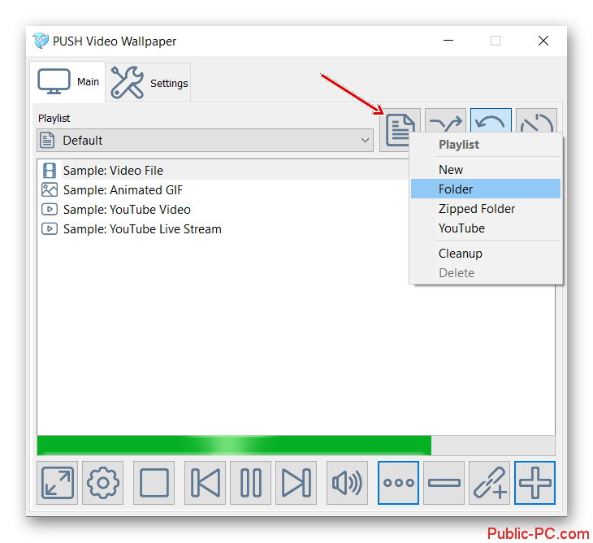Add video with the plus button

click(x=535, y=483)
